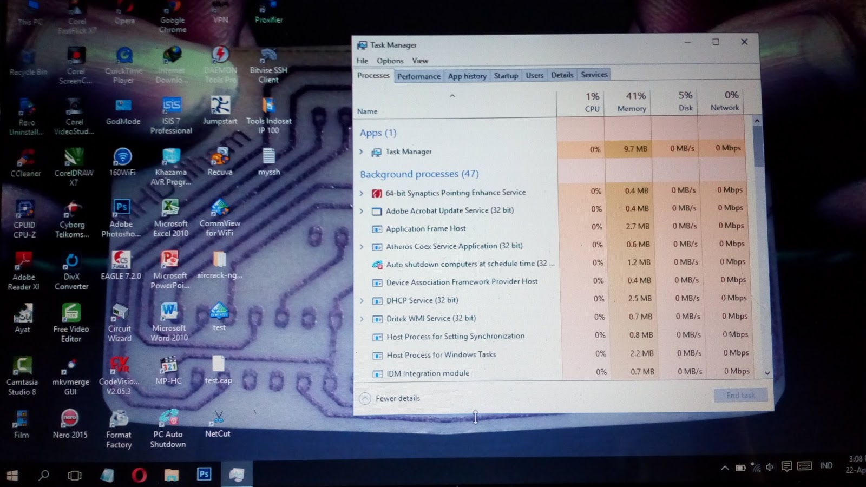Open the File menu in Task Manager
Screen dimensions: 866x487
click(362, 61)
